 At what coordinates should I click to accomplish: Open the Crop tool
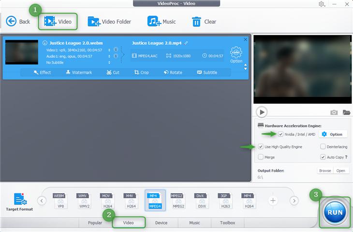(141, 72)
